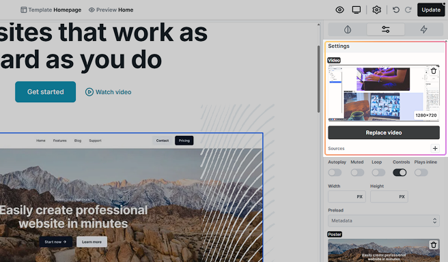Open the gear settings icon
The image size is (448, 262).
tap(376, 10)
